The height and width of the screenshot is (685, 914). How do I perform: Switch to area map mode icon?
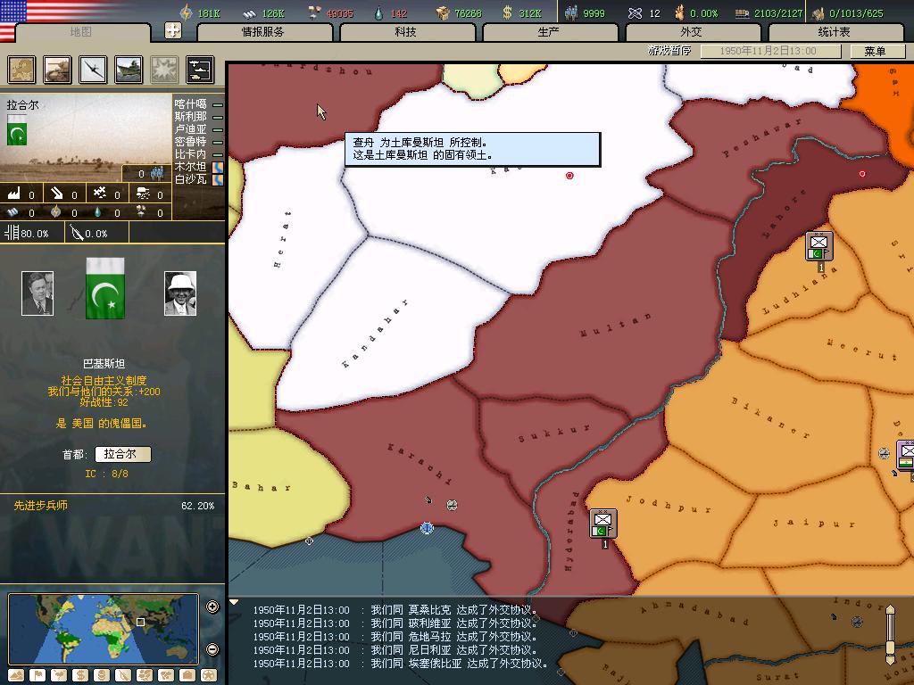[x=166, y=676]
